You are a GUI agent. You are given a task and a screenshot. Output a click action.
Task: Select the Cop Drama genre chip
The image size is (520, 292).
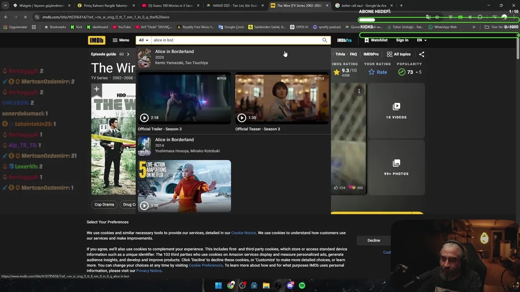[x=104, y=204]
